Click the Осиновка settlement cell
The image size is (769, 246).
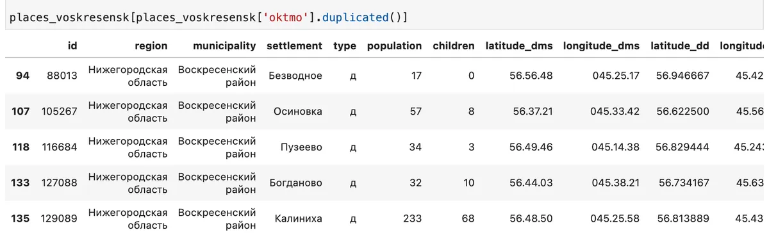click(298, 111)
